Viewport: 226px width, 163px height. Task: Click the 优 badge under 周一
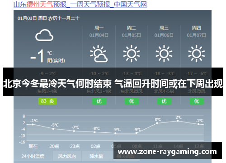tap(99, 101)
